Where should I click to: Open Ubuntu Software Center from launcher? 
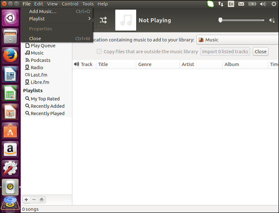tap(10, 131)
